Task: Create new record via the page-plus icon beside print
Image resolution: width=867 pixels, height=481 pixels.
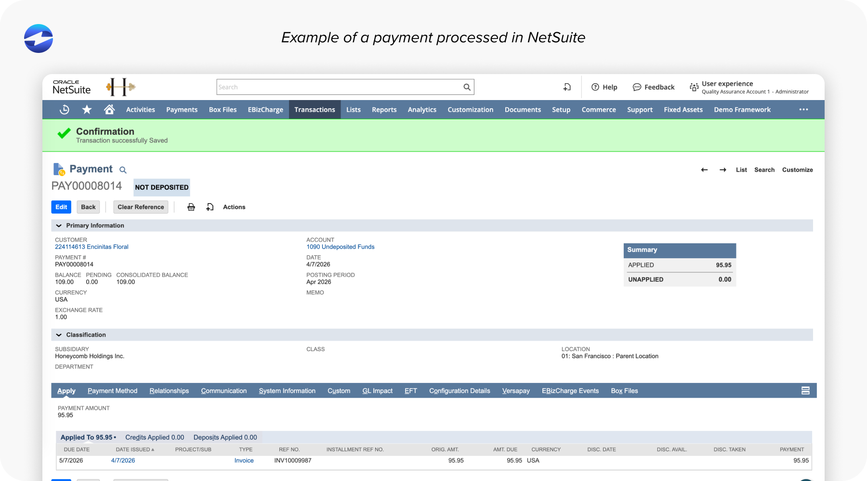Action: pyautogui.click(x=210, y=207)
